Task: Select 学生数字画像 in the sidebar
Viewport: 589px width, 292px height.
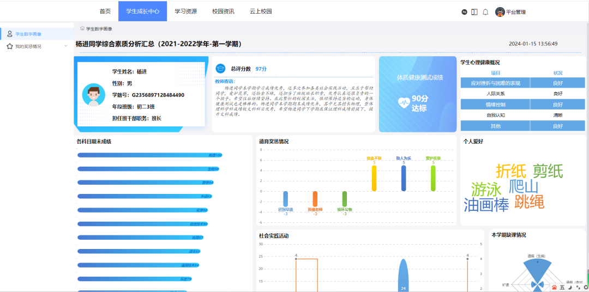Action: pyautogui.click(x=28, y=34)
